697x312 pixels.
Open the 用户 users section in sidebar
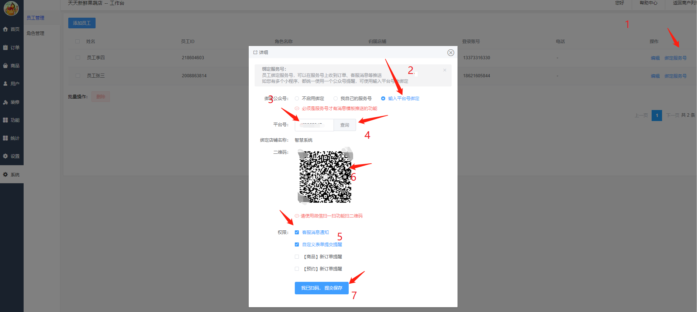pyautogui.click(x=11, y=84)
